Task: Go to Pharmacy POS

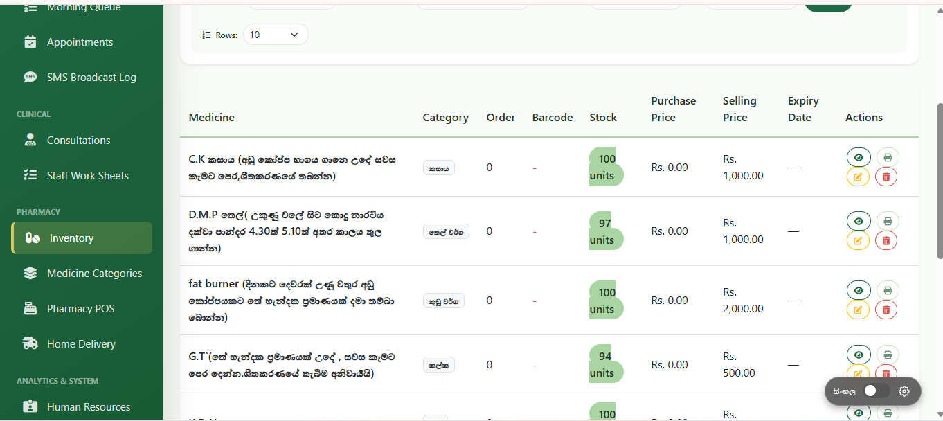Action: click(x=82, y=309)
